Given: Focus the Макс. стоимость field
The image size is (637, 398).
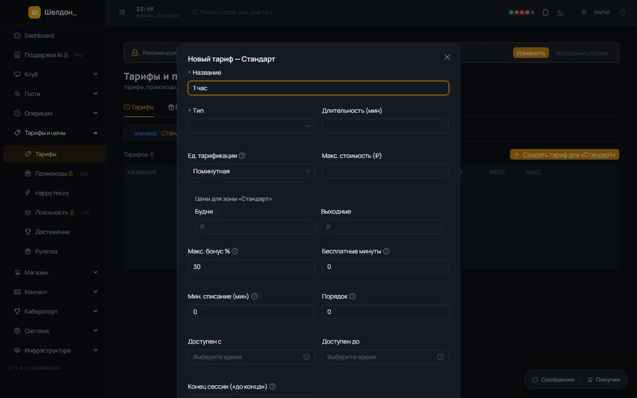Looking at the screenshot, I should [x=385, y=171].
